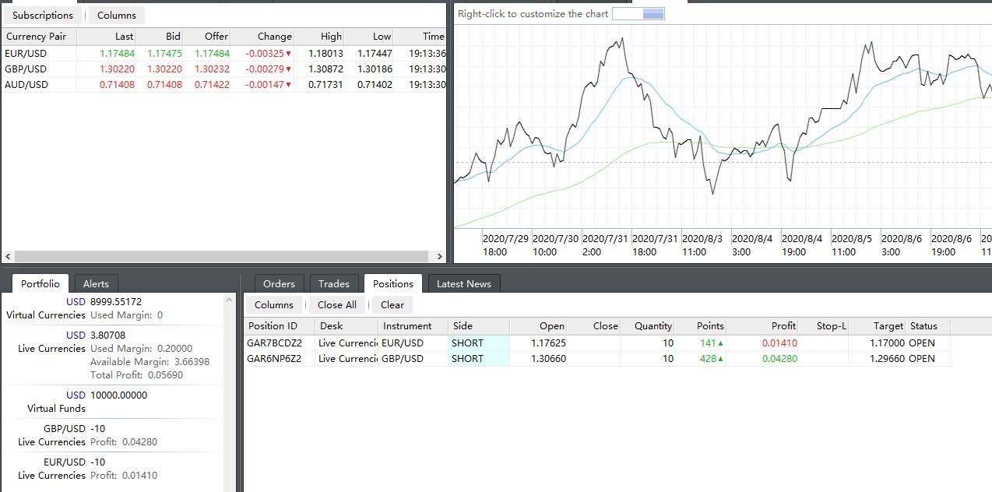Image resolution: width=992 pixels, height=492 pixels.
Task: Open the Subscriptions button
Action: click(x=43, y=15)
